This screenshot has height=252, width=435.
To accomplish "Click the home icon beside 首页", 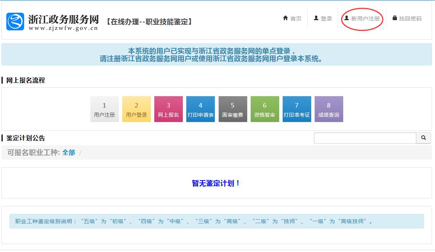I will click(285, 18).
